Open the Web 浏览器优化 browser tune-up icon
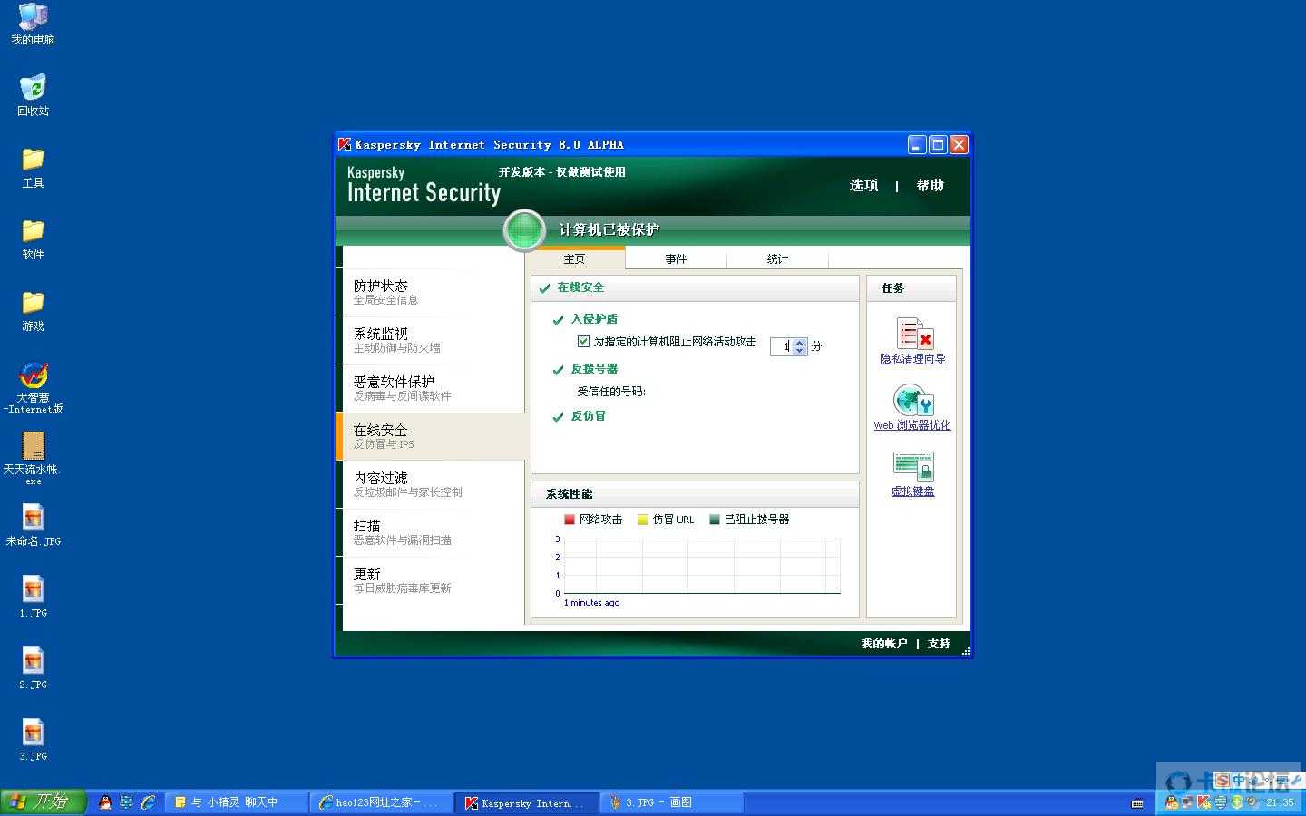 point(913,400)
